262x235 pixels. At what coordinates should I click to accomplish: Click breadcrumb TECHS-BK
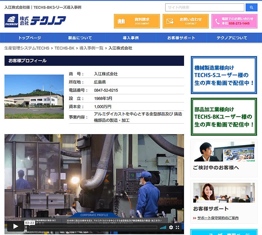click(64, 48)
